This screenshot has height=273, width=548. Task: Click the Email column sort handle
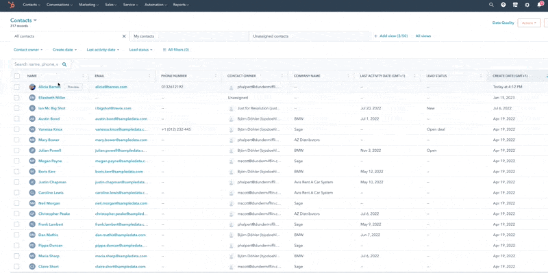tap(149, 76)
